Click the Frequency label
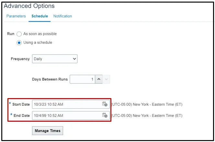215x142 pixels. (20, 59)
